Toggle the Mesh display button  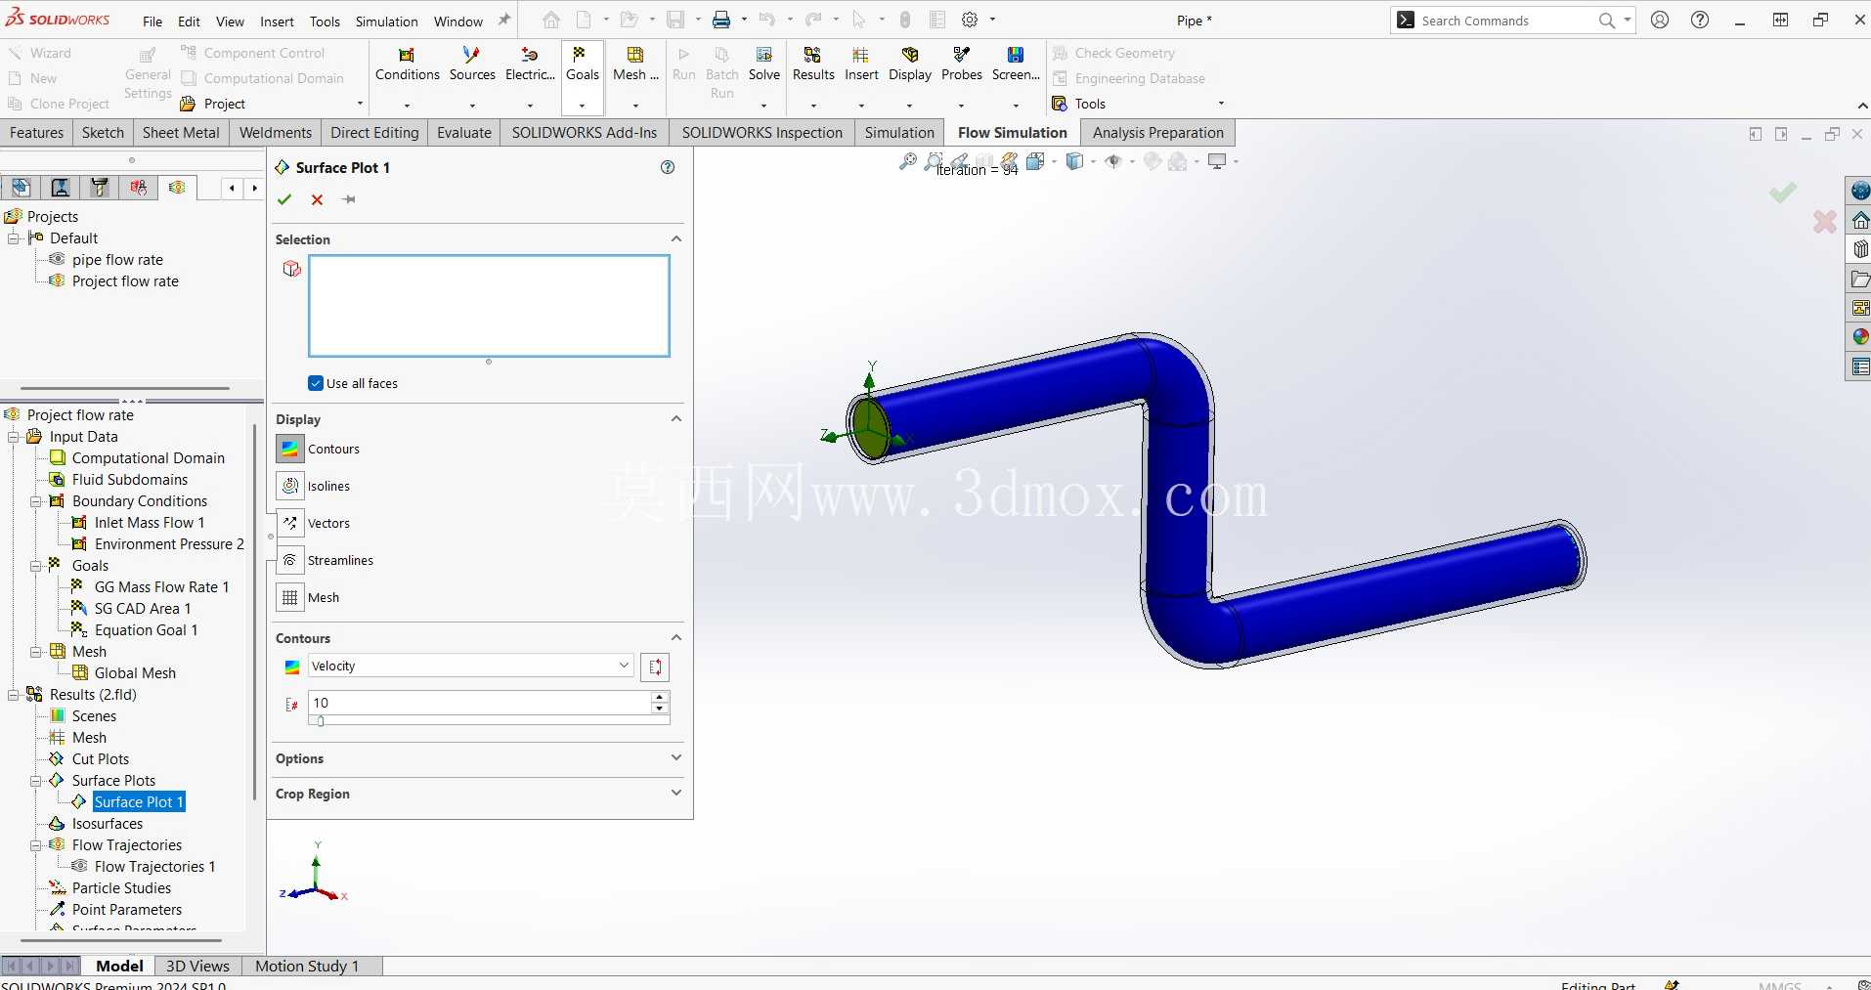pos(290,597)
